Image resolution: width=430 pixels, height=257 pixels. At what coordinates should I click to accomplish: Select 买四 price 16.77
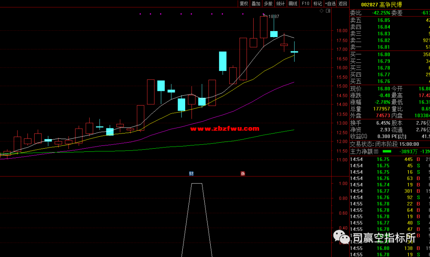coord(384,75)
